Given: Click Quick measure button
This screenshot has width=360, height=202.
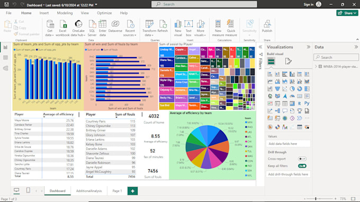Looking at the screenshot, I should [x=231, y=28].
